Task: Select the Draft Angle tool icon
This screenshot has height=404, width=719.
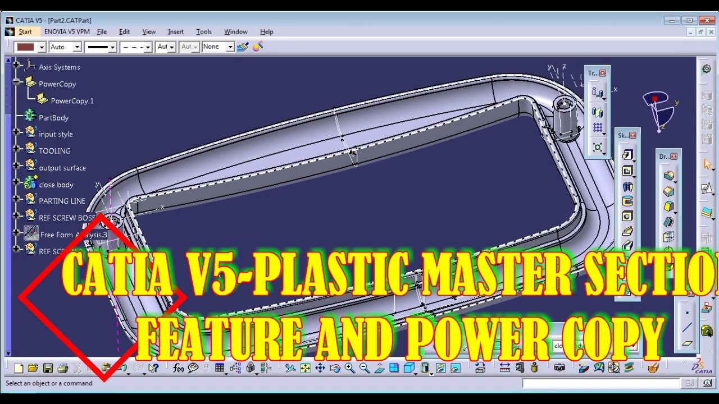Action: coord(668,206)
